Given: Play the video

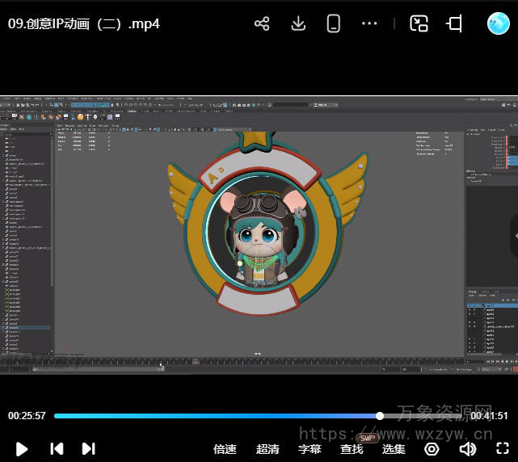Looking at the screenshot, I should point(22,448).
